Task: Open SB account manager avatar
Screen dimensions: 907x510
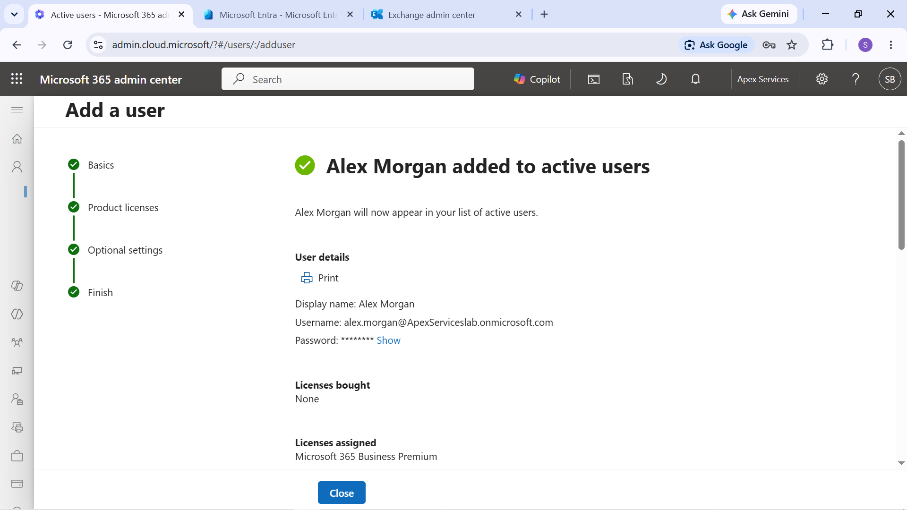Action: [x=890, y=79]
